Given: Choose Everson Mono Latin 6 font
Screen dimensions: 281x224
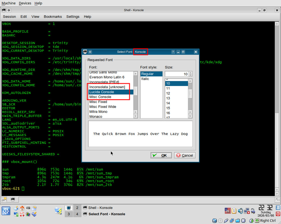Looking at the screenshot, I should [111, 77].
